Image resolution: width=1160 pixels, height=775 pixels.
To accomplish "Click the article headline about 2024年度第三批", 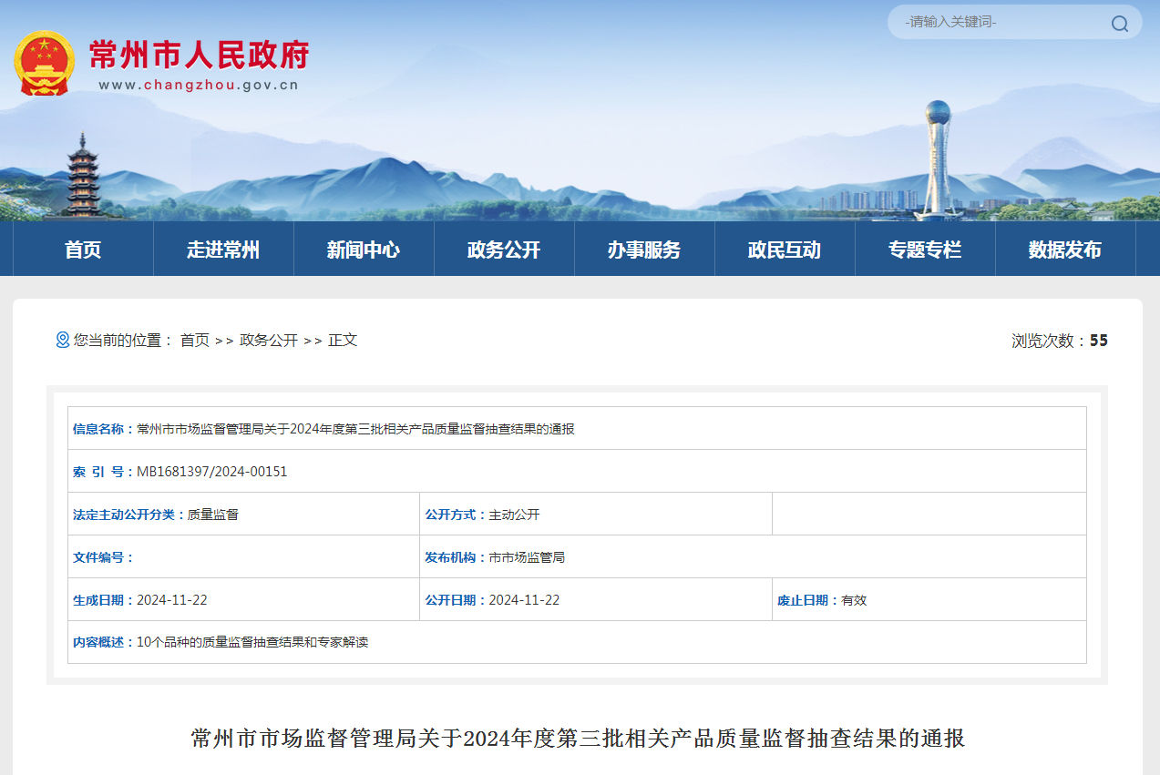I will click(578, 738).
